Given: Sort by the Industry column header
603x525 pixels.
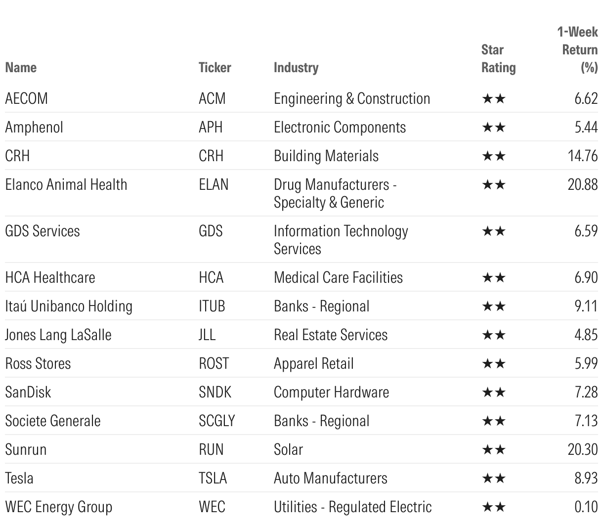Looking at the screenshot, I should [x=296, y=67].
